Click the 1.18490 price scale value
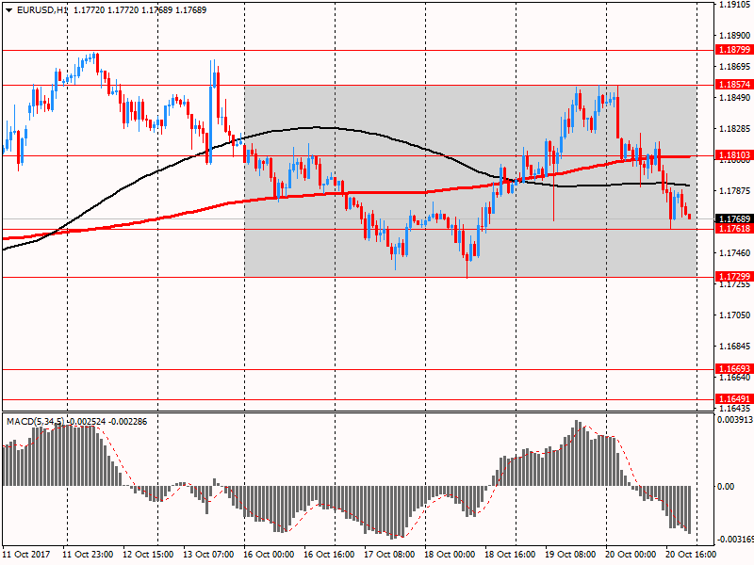The height and width of the screenshot is (565, 754). [x=735, y=98]
